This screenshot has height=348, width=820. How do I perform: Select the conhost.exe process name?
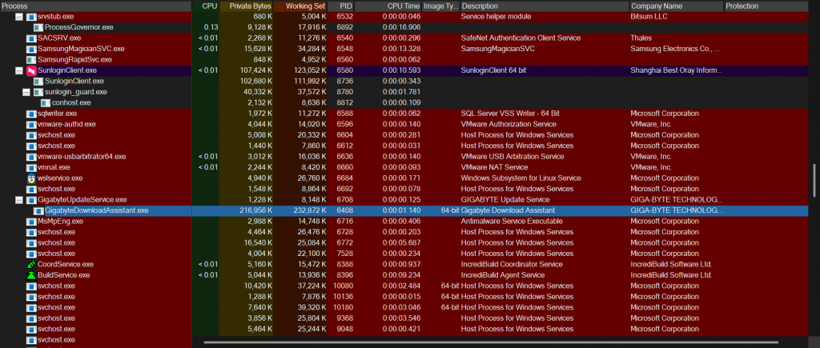pyautogui.click(x=71, y=103)
